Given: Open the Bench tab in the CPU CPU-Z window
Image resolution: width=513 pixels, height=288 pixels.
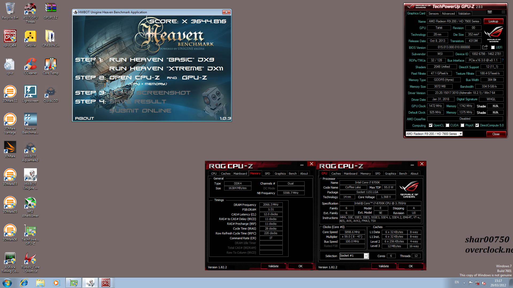Looking at the screenshot, I should pyautogui.click(x=403, y=174).
